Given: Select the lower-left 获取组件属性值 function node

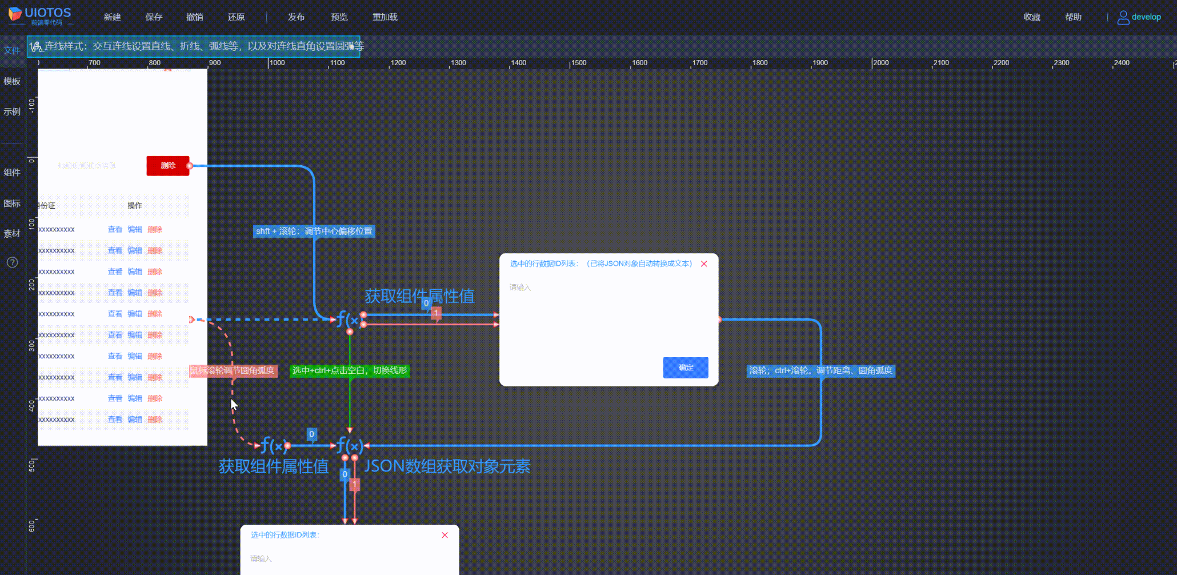Looking at the screenshot, I should (273, 446).
